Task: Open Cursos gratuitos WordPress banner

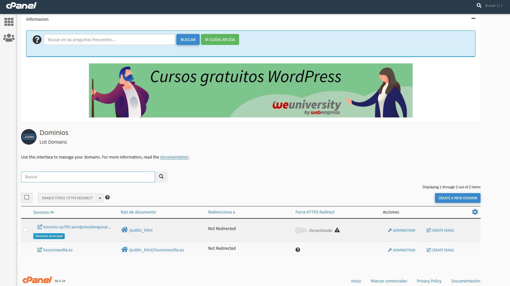Action: 251,90
